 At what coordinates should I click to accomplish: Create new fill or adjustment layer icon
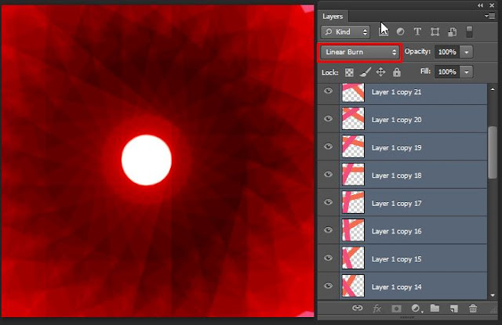click(416, 308)
